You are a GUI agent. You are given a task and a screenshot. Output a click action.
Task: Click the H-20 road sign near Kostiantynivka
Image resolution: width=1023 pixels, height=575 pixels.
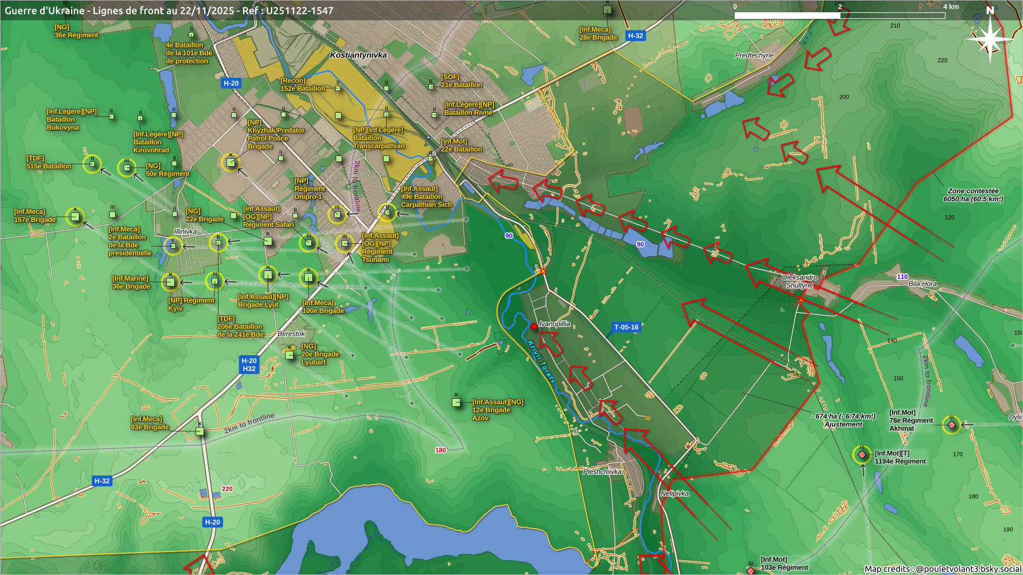tap(231, 83)
